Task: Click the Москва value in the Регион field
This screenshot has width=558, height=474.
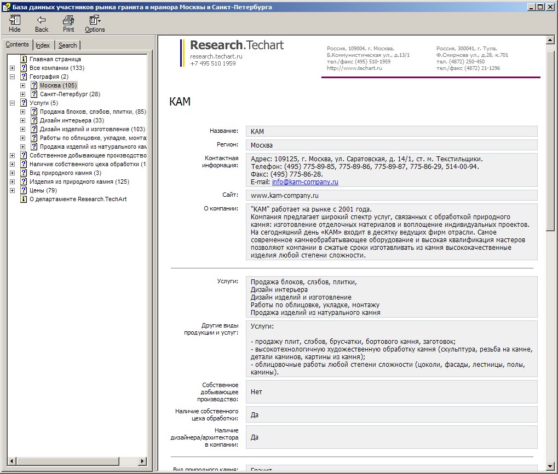Action: pos(262,145)
